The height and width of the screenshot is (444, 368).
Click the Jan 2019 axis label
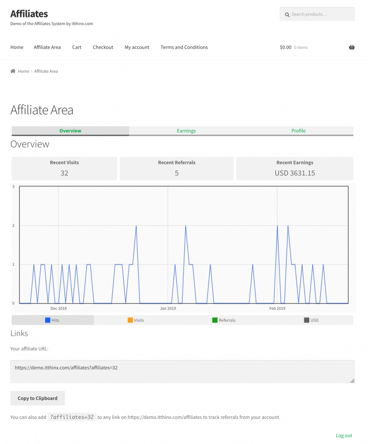(168, 308)
